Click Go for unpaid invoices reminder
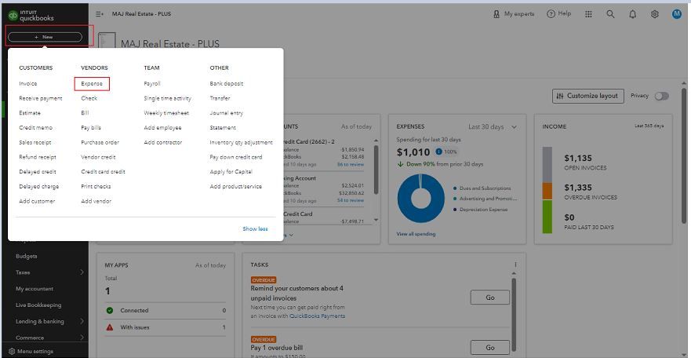Viewport: 691px width, 358px height. tap(490, 298)
